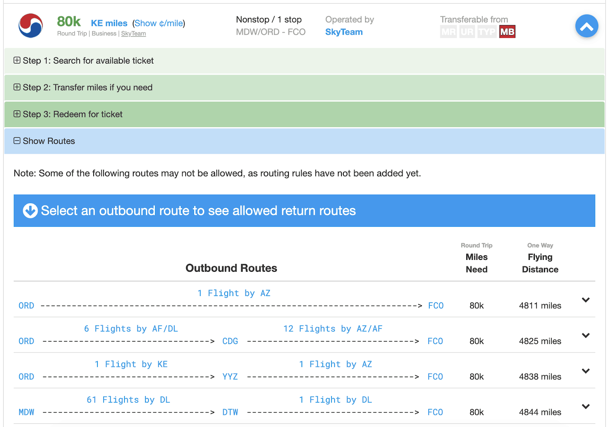Expand Step 1: Search for available ticket
The height and width of the screenshot is (427, 609).
pos(304,61)
